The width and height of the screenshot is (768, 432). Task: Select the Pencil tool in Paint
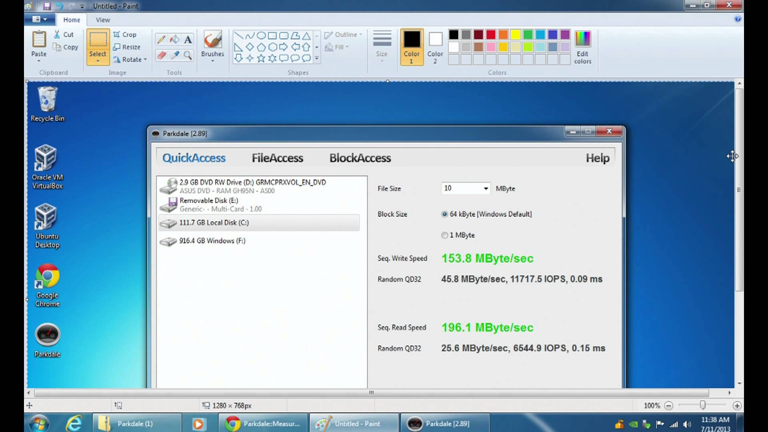pyautogui.click(x=161, y=39)
